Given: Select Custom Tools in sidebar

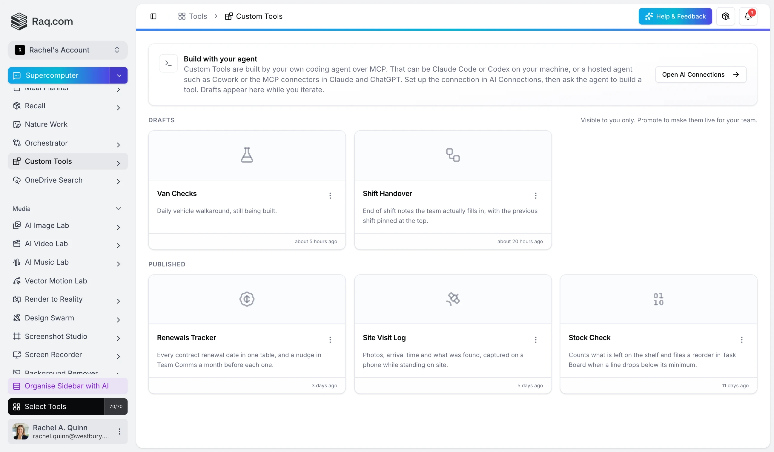Looking at the screenshot, I should click(x=67, y=161).
